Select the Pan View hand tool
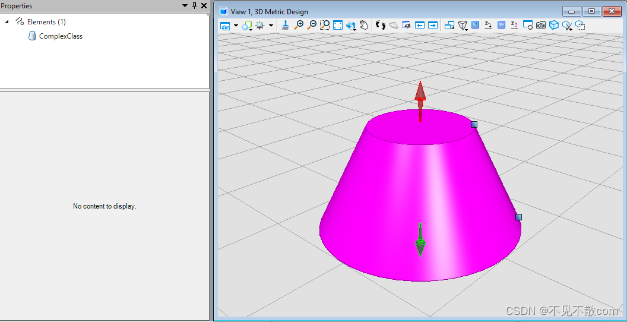Screen dimensions: 627x322 click(364, 26)
